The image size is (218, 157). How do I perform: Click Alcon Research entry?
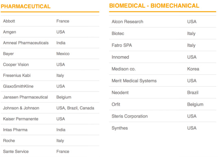[x=127, y=22]
